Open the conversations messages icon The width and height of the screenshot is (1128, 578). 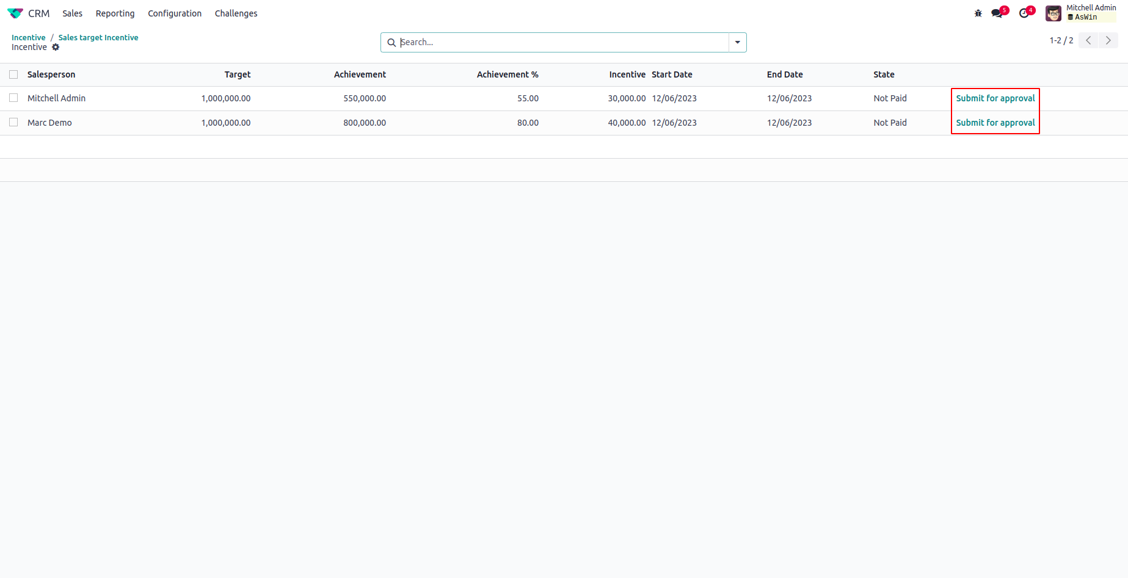(997, 13)
